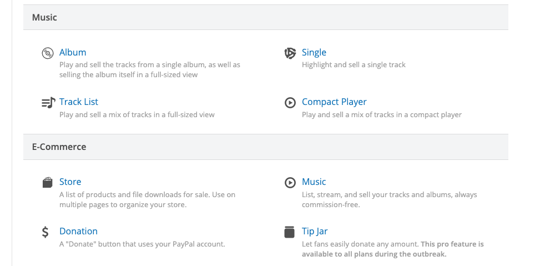
Task: Click the Music section header
Action: tap(266, 17)
